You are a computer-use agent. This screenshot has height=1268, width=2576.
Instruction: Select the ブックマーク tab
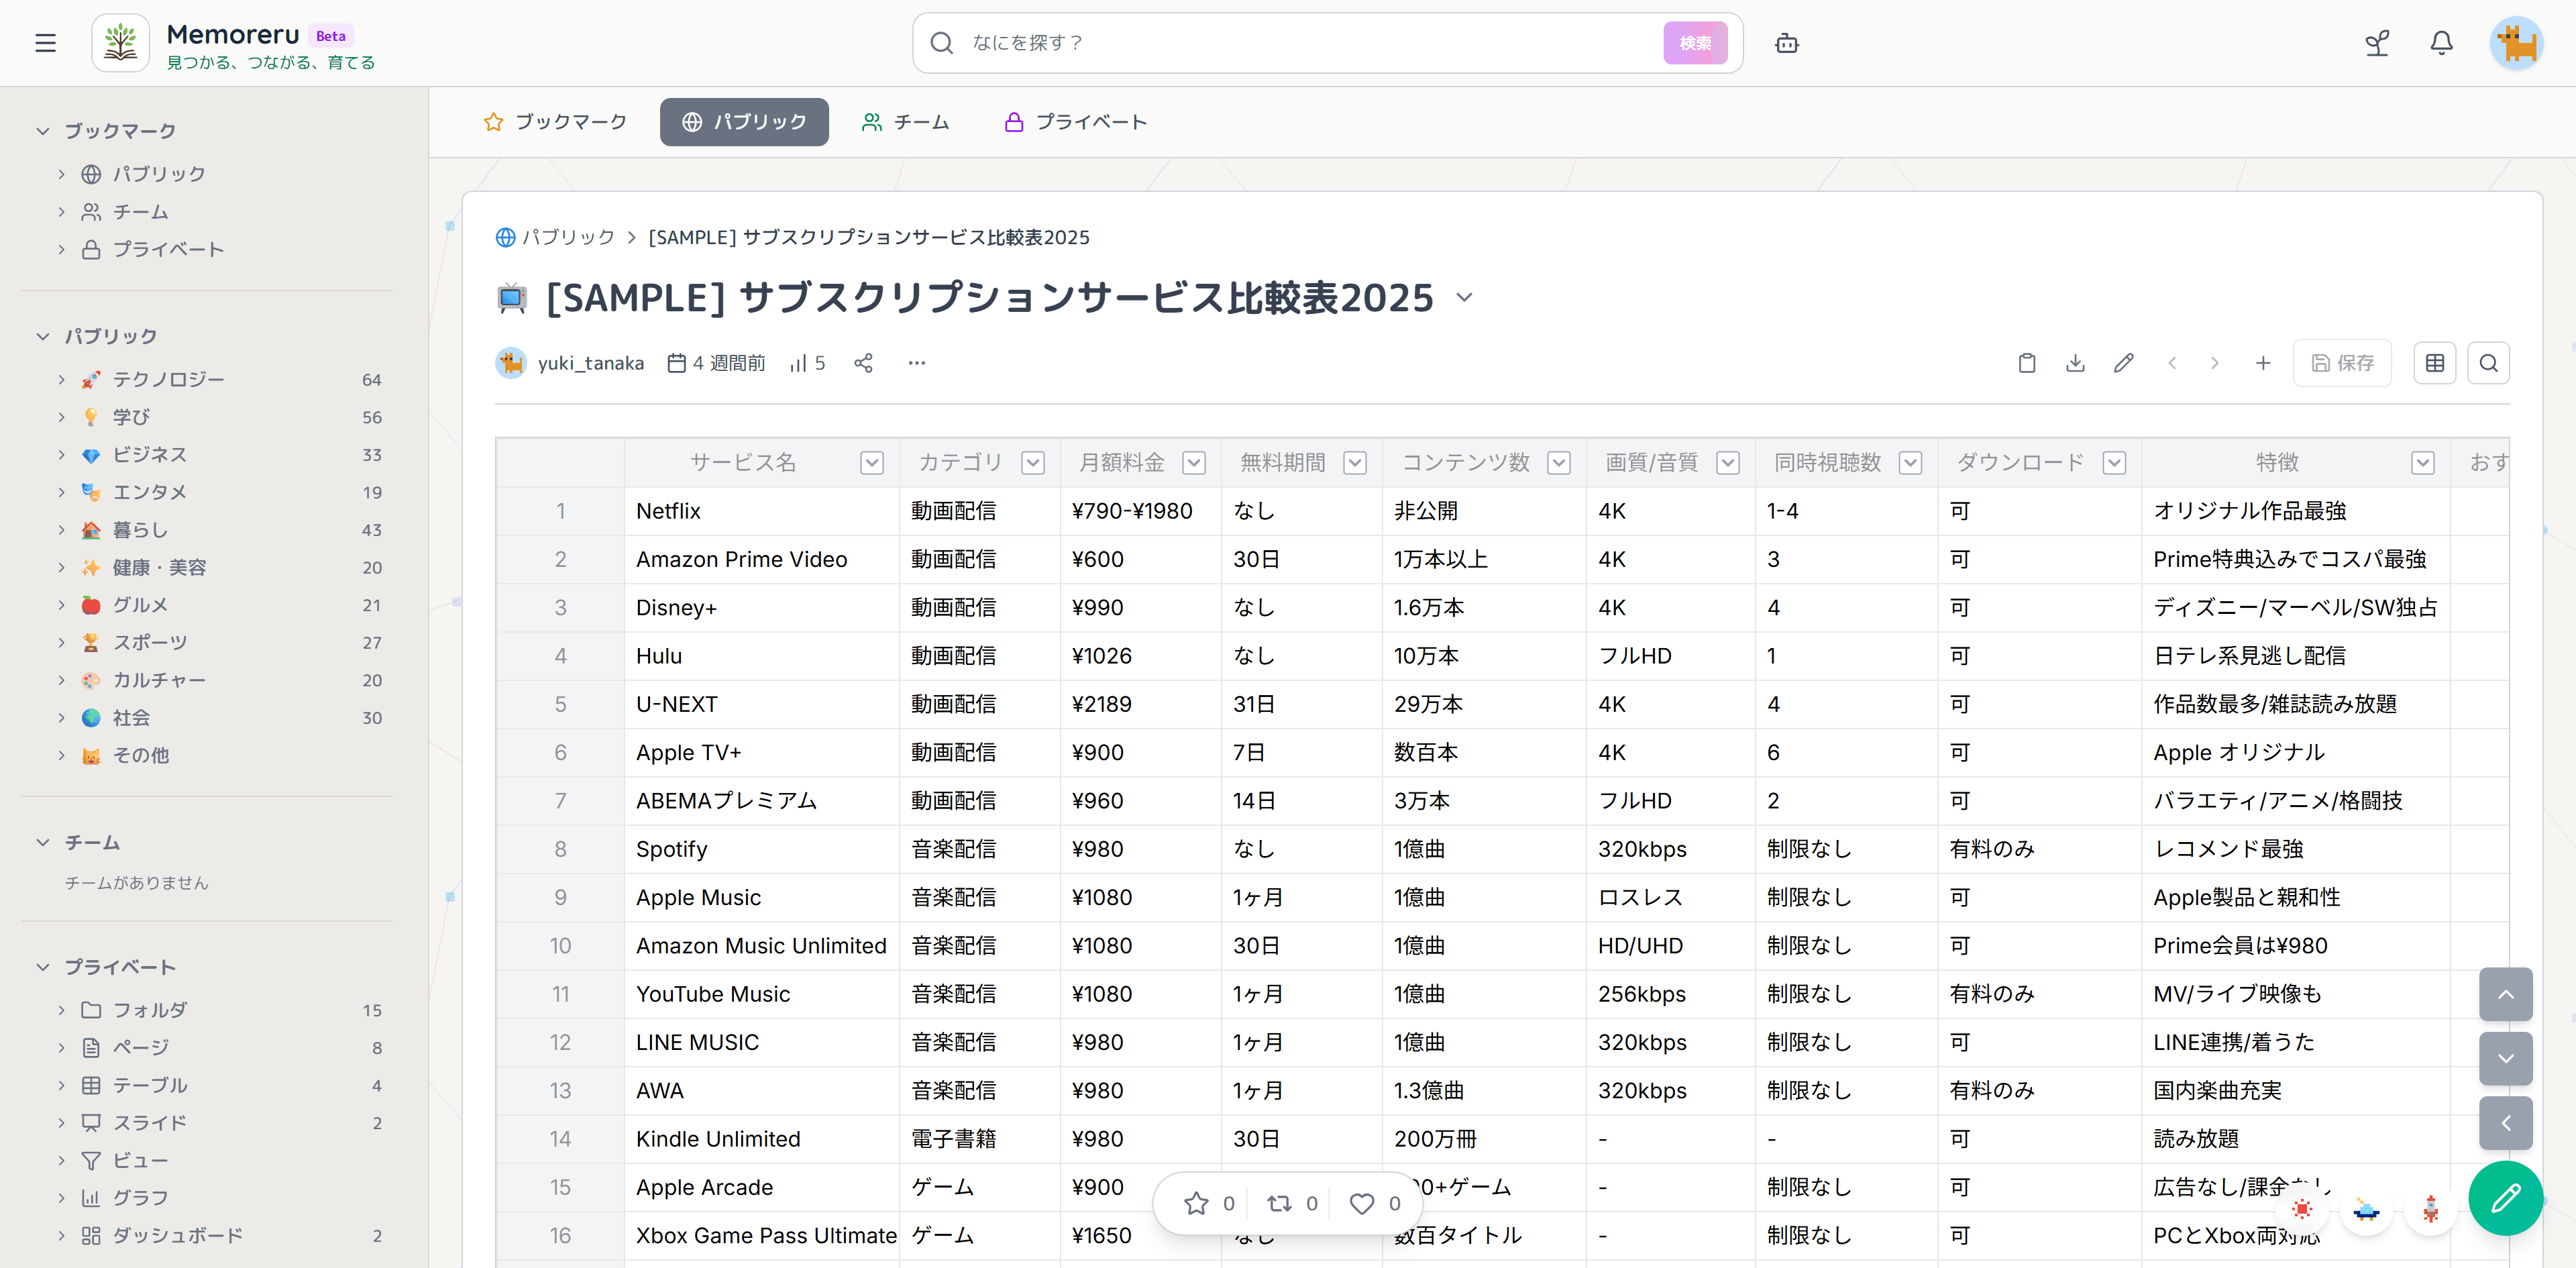[x=555, y=122]
